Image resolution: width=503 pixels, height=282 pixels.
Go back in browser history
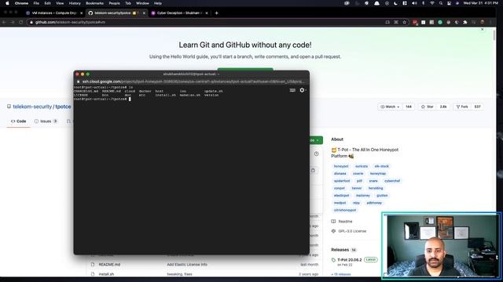4,22
